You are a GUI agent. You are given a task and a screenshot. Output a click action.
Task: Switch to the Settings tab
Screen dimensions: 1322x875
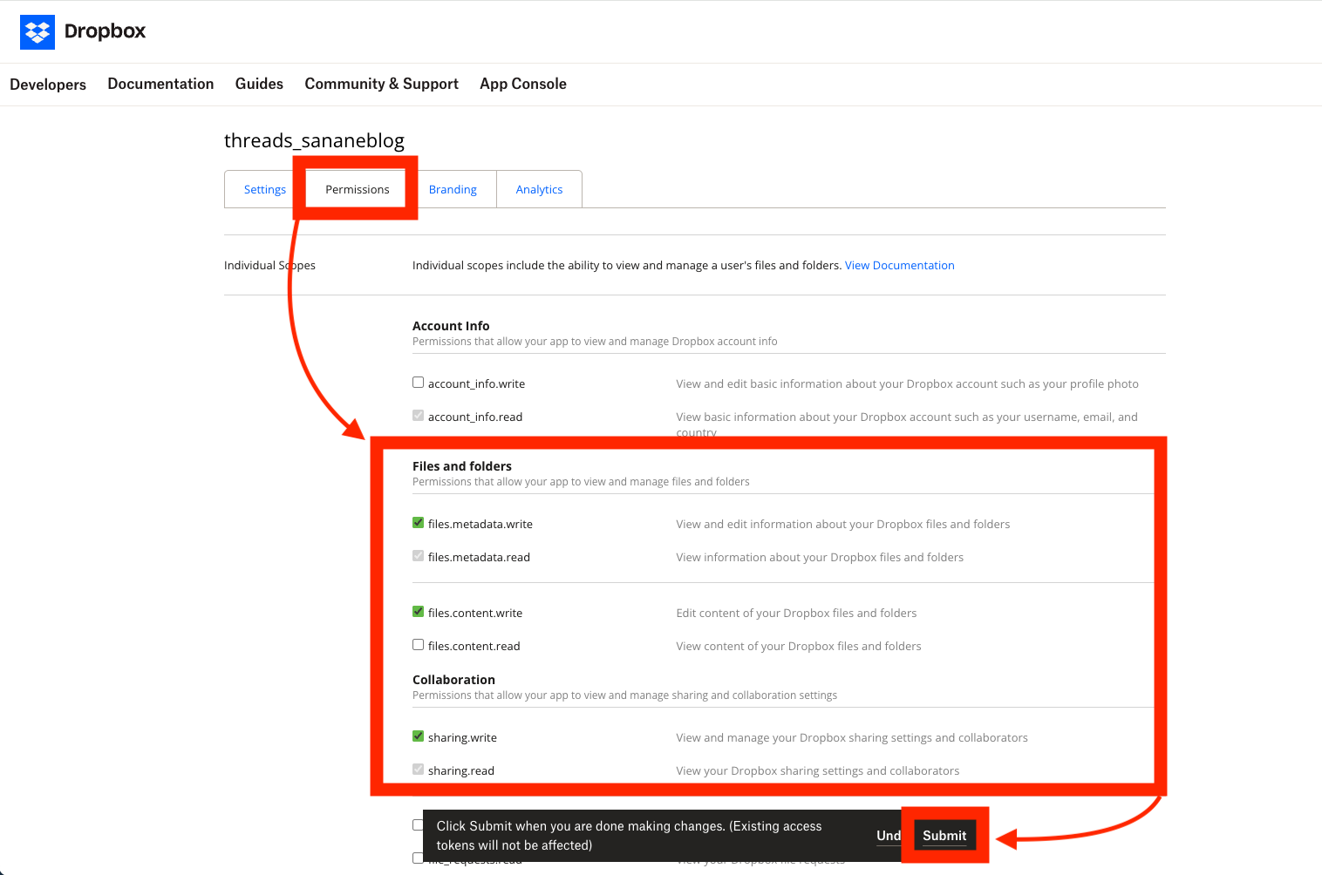tap(265, 189)
